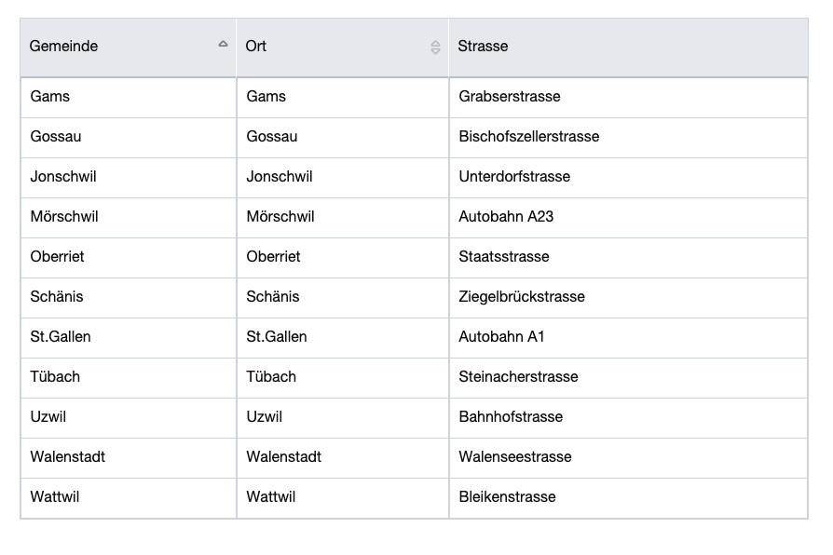This screenshot has height=555, width=833.
Task: Select Oberriet in the Gemeinde column
Action: [x=57, y=257]
